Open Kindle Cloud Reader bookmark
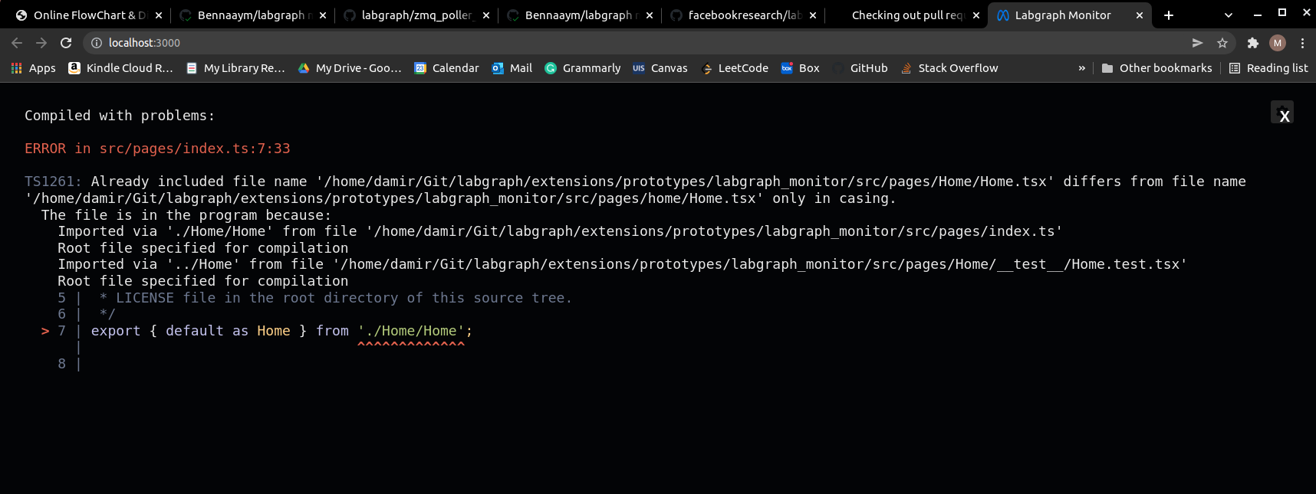Viewport: 1316px width, 494px height. pyautogui.click(x=120, y=68)
